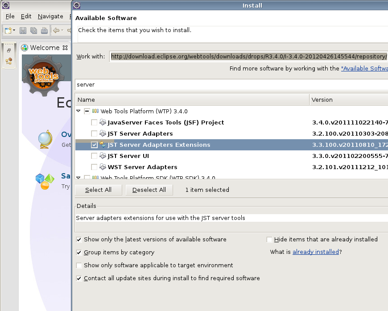Click the Samples shapes icon on Welcome page
The height and width of the screenshot is (311, 388).
click(x=45, y=181)
